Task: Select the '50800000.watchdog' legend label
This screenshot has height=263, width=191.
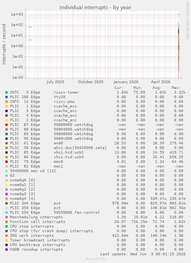Action: (x=73, y=125)
